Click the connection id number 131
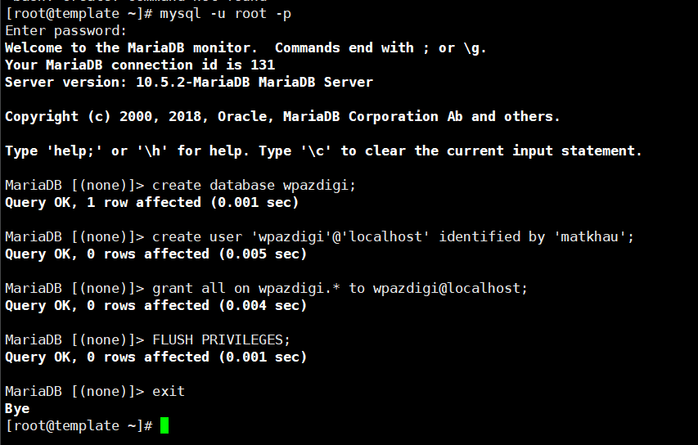The width and height of the screenshot is (698, 445). point(263,65)
